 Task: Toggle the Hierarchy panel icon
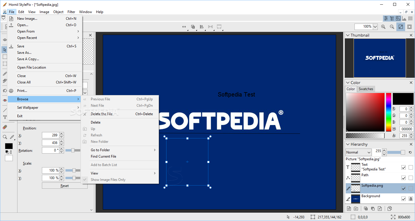pyautogui.click(x=392, y=18)
